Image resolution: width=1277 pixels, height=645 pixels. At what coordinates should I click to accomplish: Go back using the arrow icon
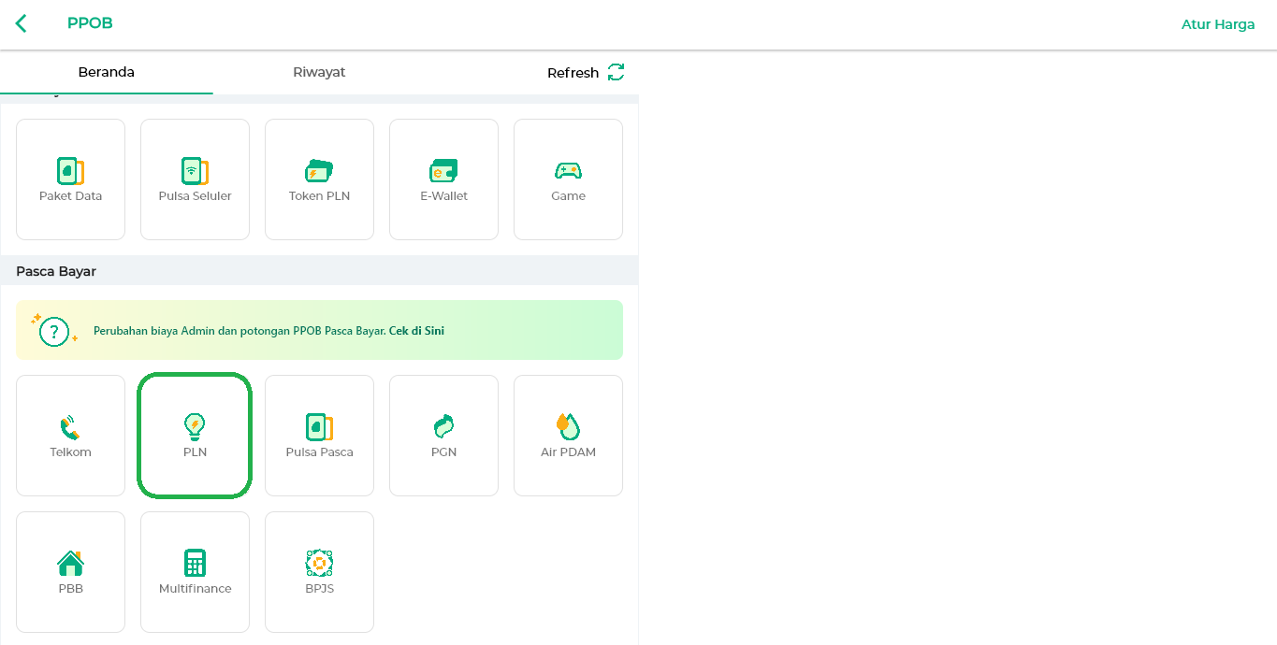[22, 24]
